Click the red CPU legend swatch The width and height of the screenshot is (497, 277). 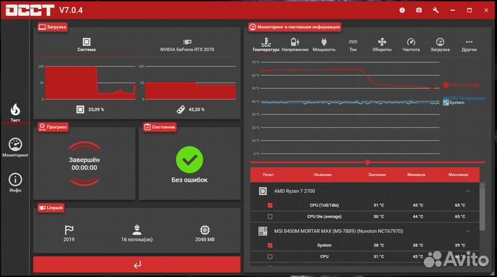(x=446, y=85)
